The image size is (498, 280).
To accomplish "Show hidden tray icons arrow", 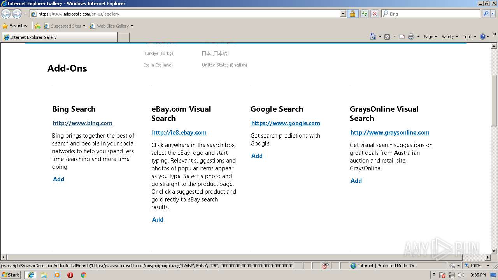I will coord(434,275).
